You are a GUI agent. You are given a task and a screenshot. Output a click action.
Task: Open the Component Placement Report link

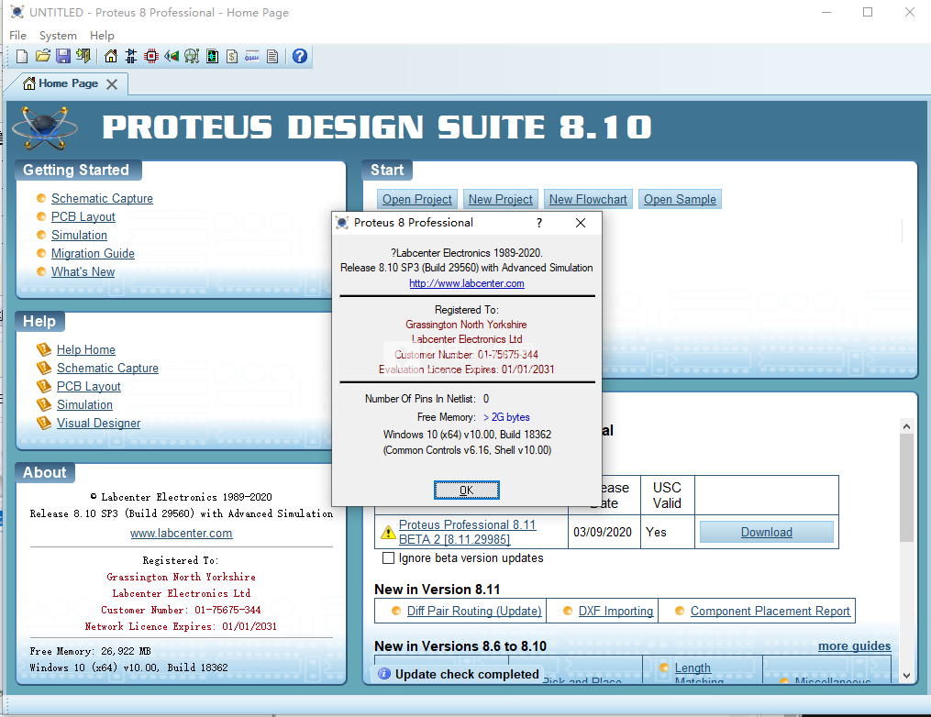coord(770,611)
